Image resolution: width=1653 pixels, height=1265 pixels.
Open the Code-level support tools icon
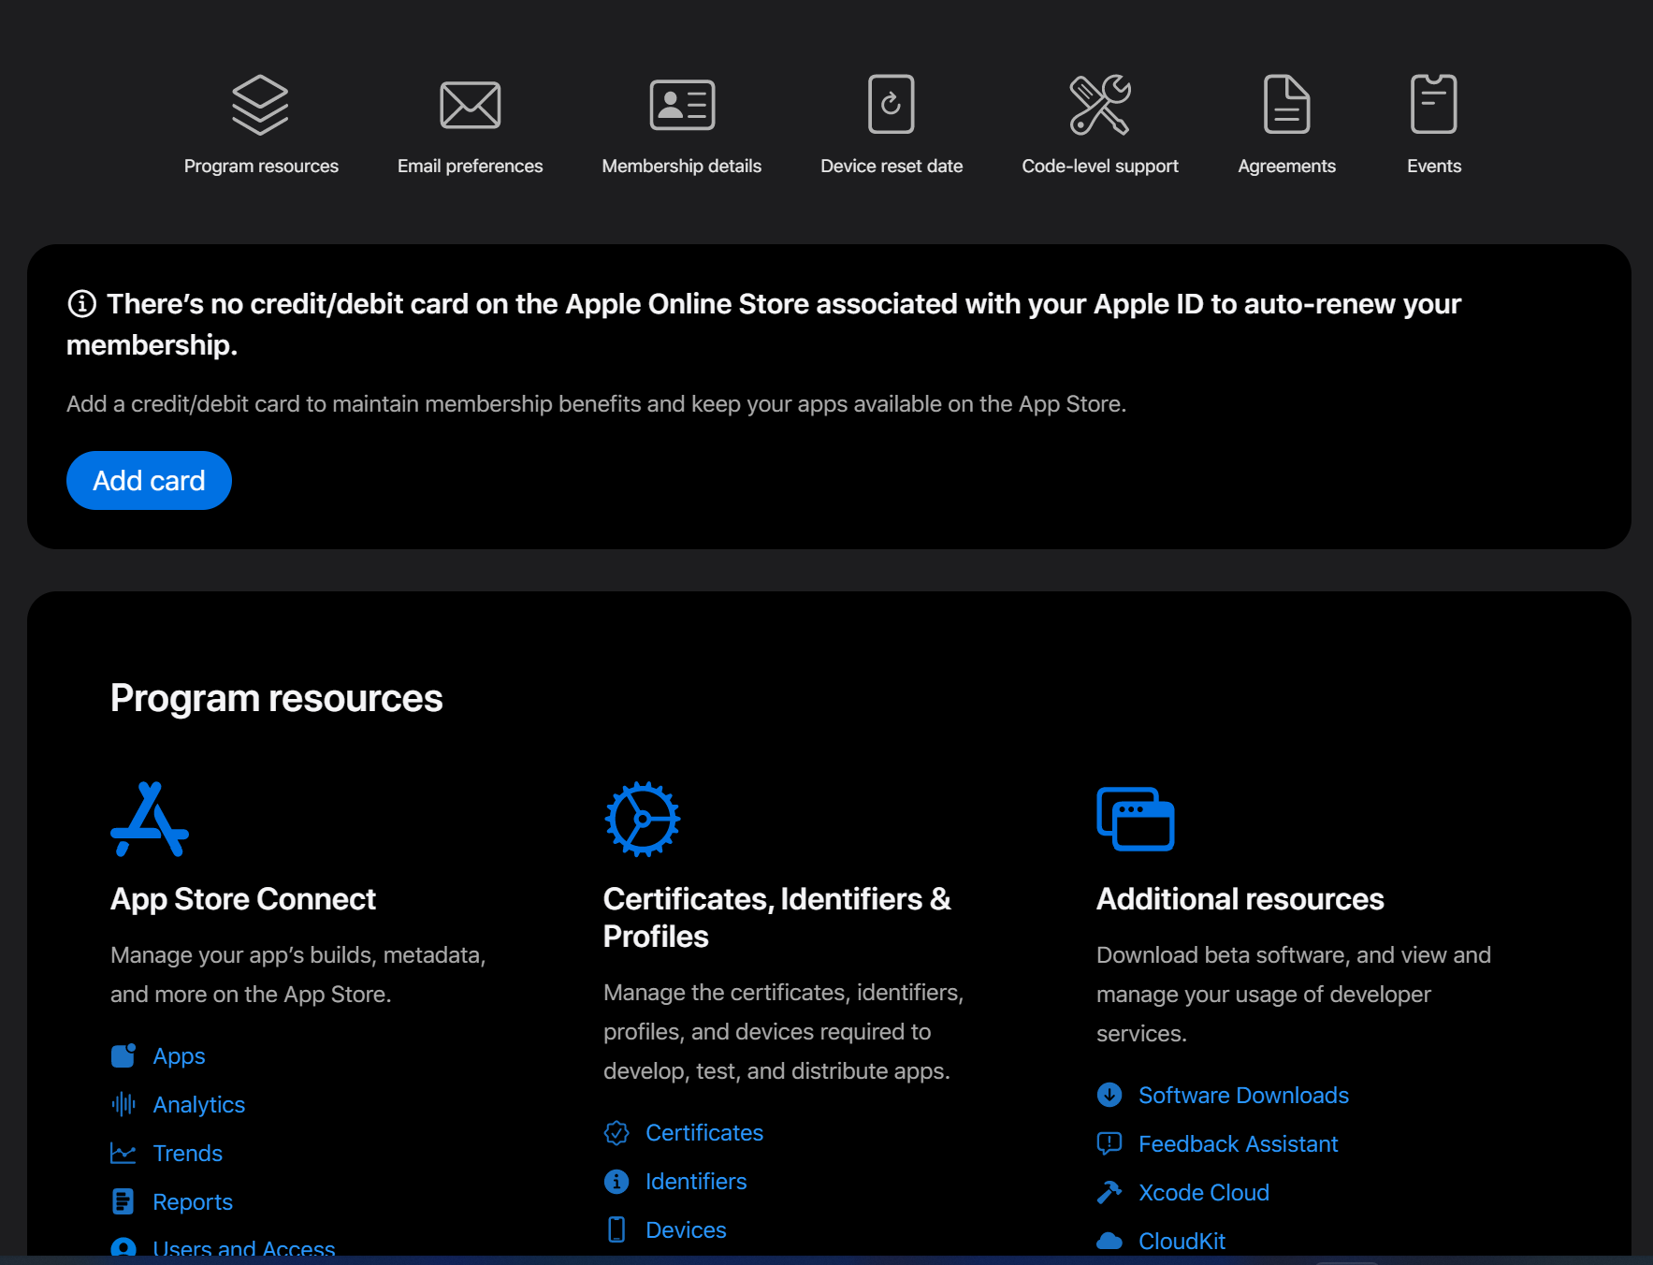pyautogui.click(x=1100, y=105)
